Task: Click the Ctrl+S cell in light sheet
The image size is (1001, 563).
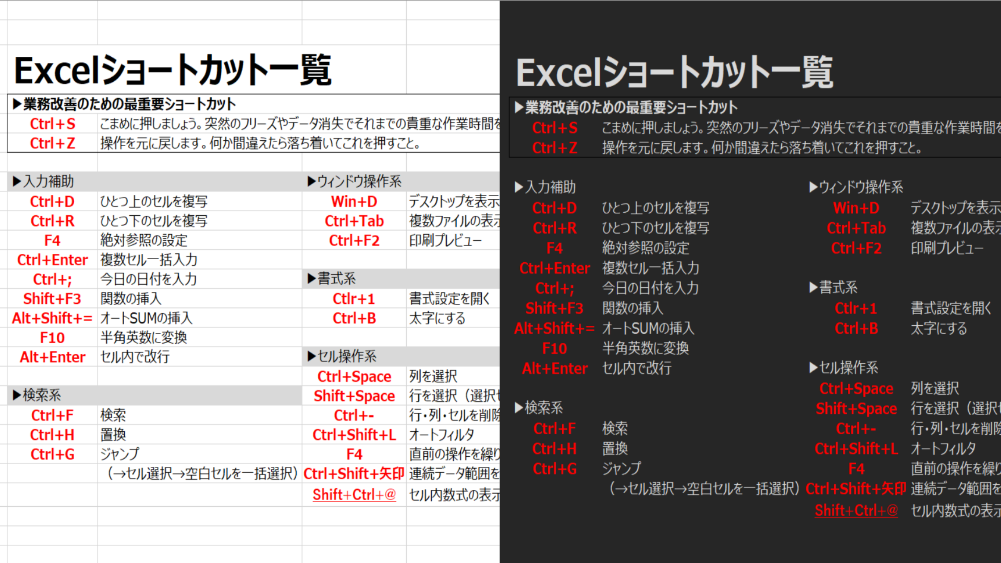Action: coord(52,124)
